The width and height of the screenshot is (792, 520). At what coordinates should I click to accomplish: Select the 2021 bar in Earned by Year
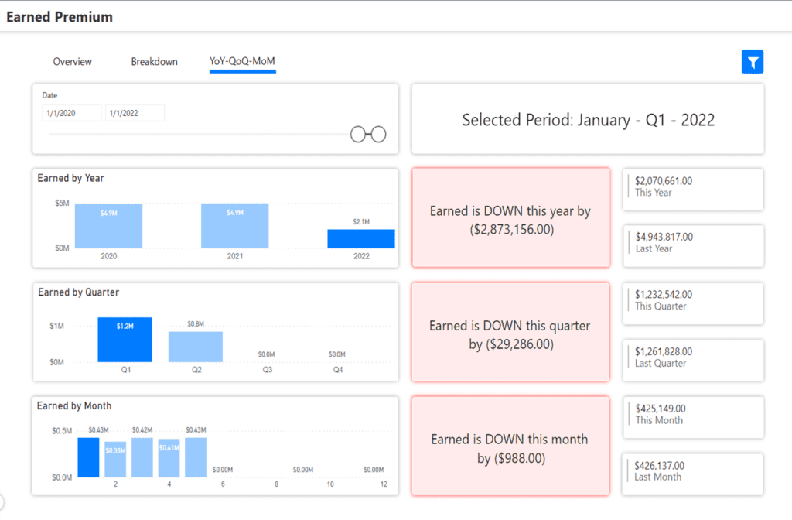pyautogui.click(x=235, y=226)
